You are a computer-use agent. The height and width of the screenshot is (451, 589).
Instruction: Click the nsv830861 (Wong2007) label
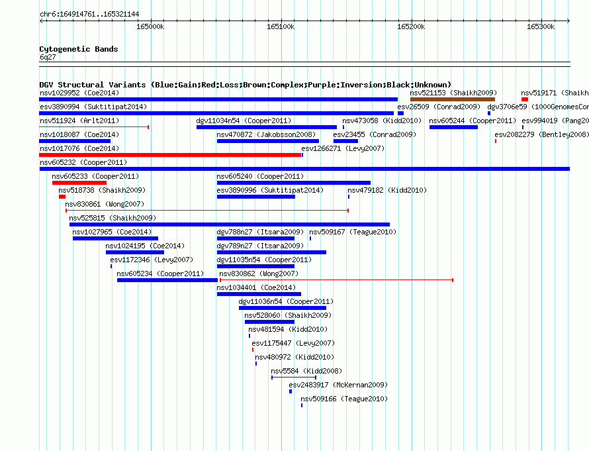click(x=105, y=204)
